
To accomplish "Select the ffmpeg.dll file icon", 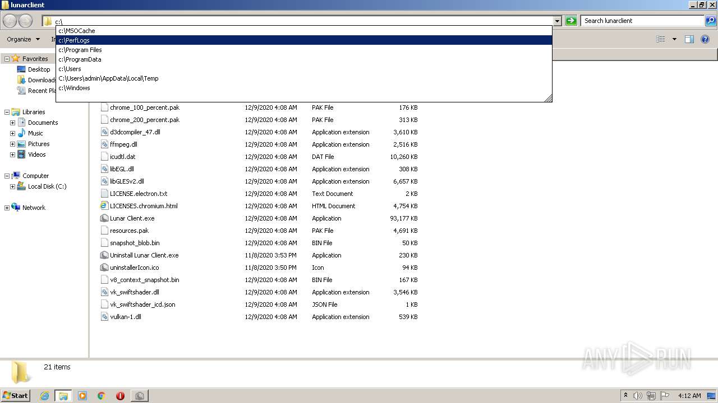I will (104, 144).
